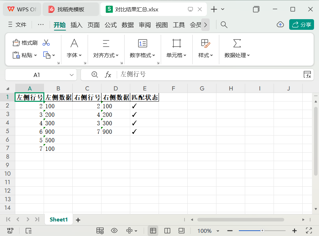Select row 7 header
319x236 pixels.
pyautogui.click(x=7, y=148)
